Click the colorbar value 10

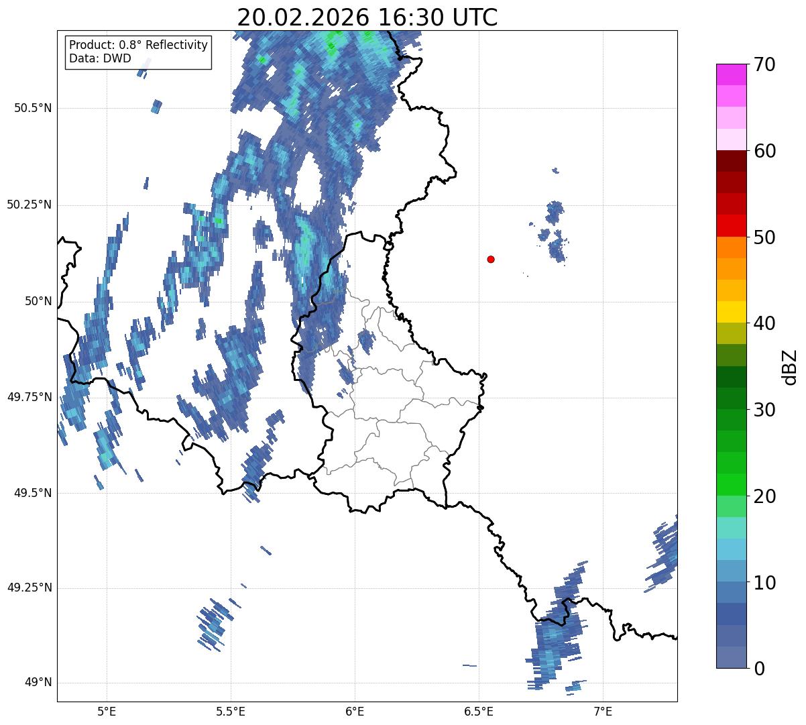pyautogui.click(x=764, y=582)
